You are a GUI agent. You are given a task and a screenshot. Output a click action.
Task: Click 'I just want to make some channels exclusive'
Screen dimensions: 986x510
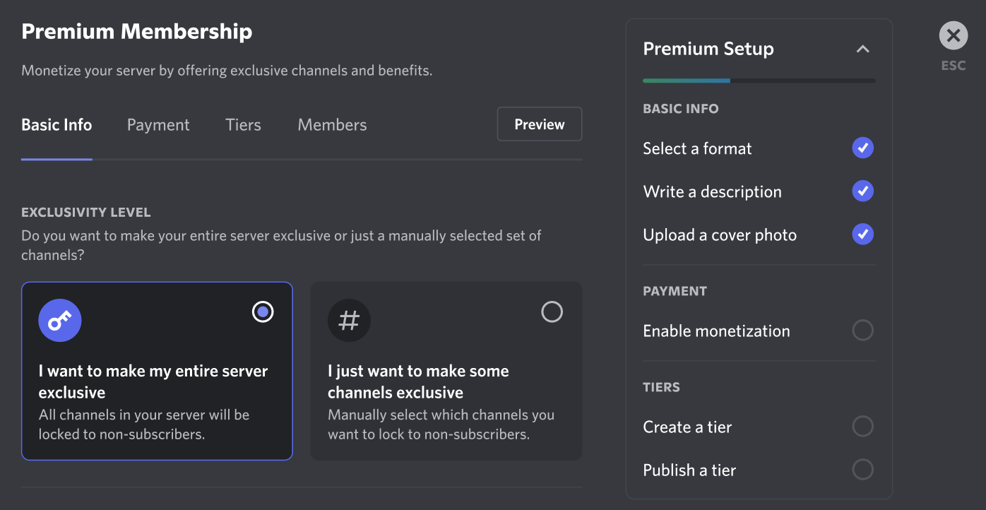418,381
